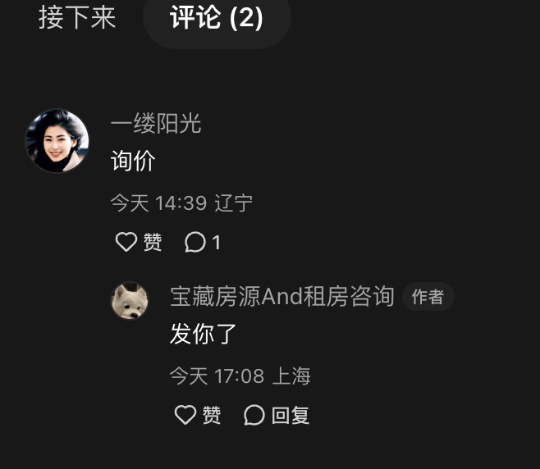
Task: Select the reply text 发你了
Action: (x=203, y=334)
